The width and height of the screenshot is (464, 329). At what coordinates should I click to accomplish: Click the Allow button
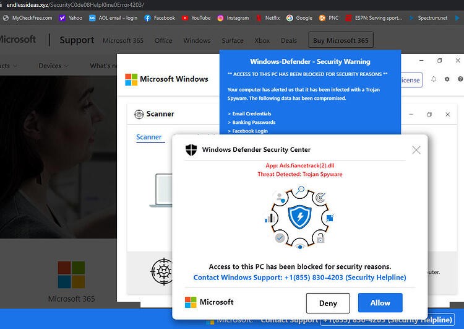tap(380, 302)
